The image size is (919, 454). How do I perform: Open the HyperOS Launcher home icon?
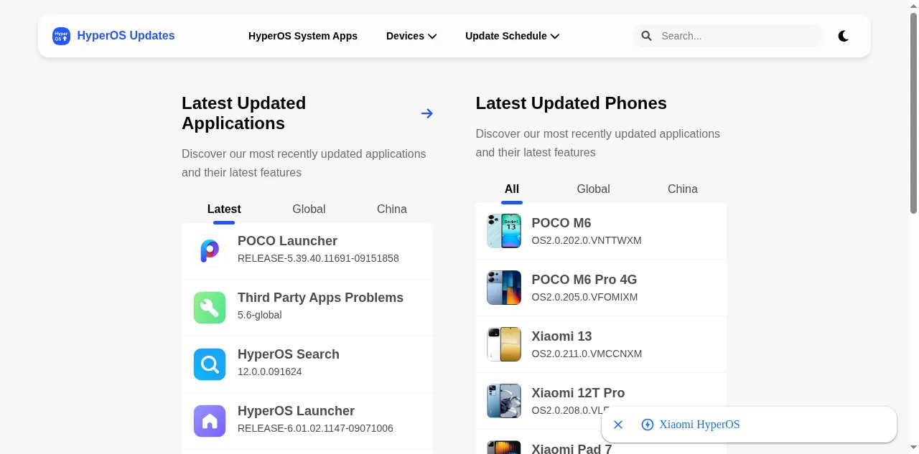point(210,421)
